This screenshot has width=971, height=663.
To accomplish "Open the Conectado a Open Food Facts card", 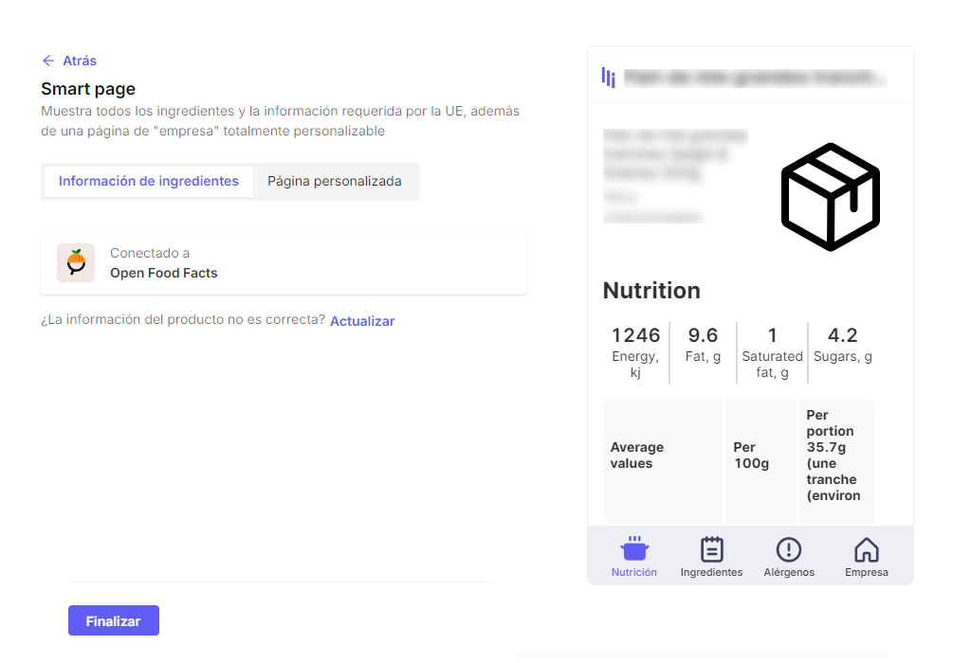I will (284, 263).
